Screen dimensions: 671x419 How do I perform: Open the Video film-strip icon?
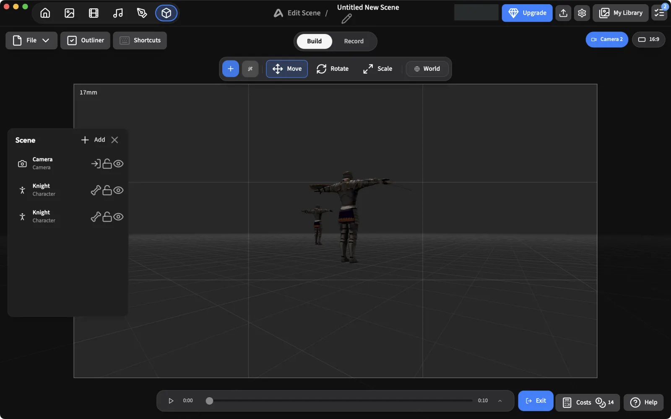coord(94,13)
